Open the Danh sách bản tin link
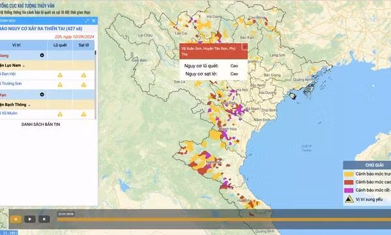391x235 pixels. point(40,124)
